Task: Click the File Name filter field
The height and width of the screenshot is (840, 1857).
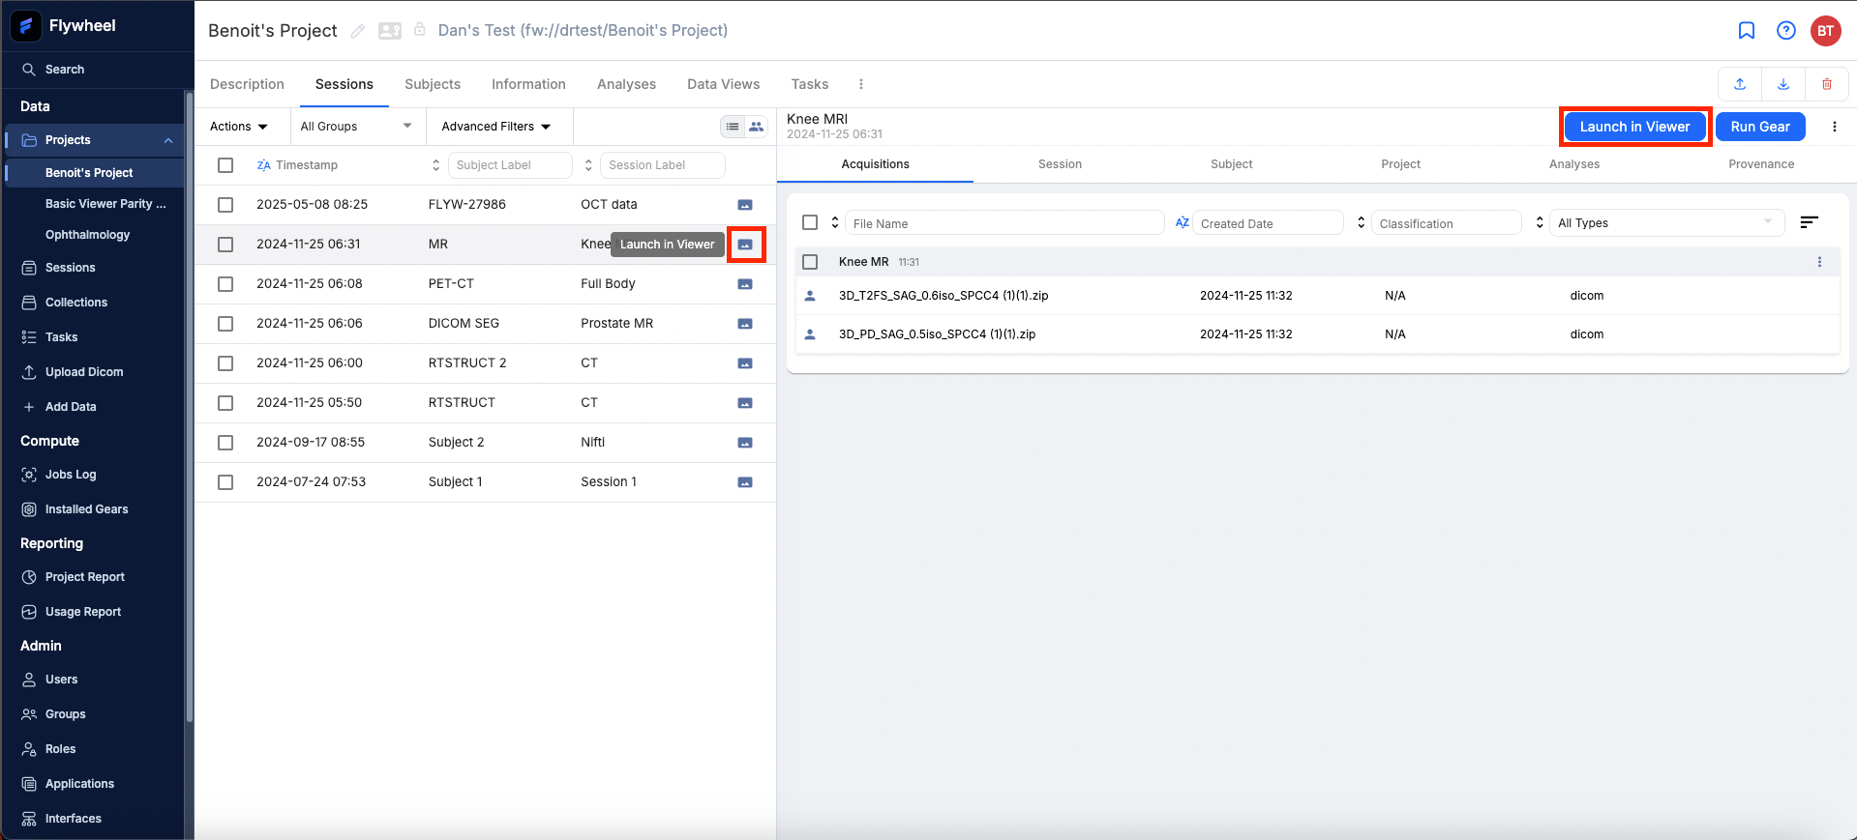Action: (1004, 223)
